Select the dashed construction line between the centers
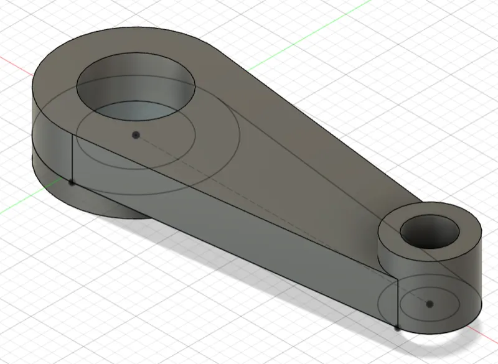Screen dimensions: 498x364 (x=283, y=220)
